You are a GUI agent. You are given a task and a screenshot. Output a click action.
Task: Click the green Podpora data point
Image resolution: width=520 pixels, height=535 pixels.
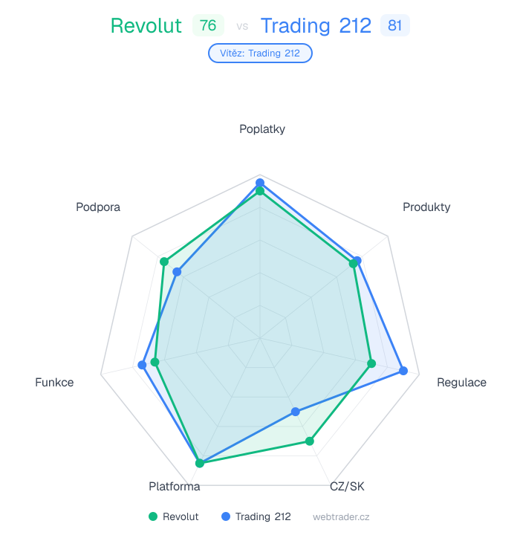[x=165, y=262]
